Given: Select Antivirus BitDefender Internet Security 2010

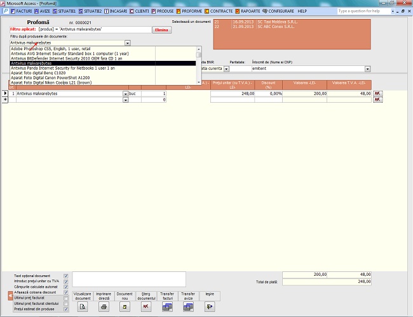Looking at the screenshot, I should point(103,58).
